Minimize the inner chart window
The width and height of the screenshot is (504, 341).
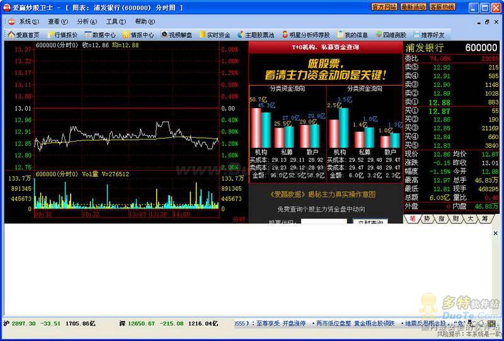coord(479,22)
